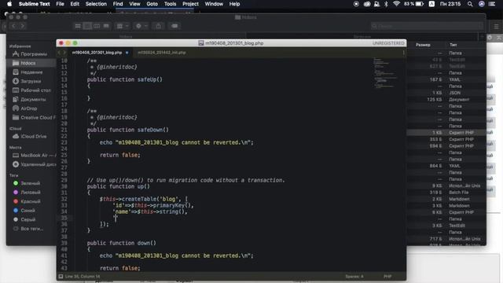Go to previous tab using left arrow in Sublime
503x283 pixels.
click(x=60, y=53)
